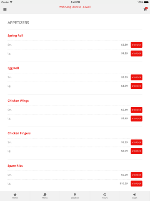Order the large Spare Ribs at $10.29
The image size is (150, 201).
click(136, 183)
